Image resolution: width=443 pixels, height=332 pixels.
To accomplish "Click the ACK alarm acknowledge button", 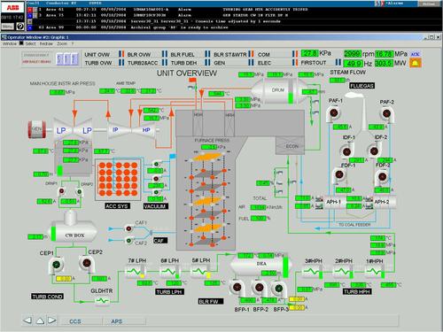I will point(415,54).
